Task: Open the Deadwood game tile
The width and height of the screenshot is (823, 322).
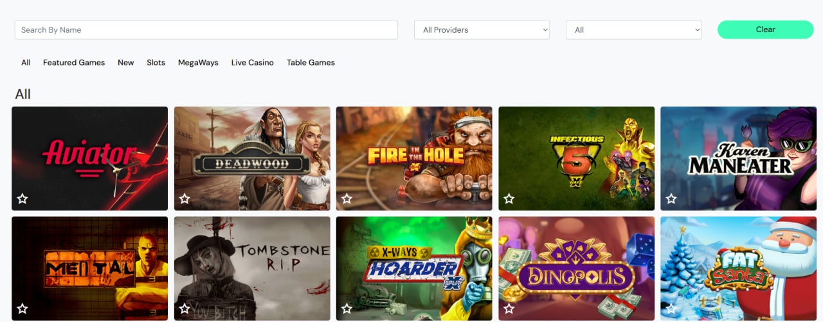Action: click(252, 158)
